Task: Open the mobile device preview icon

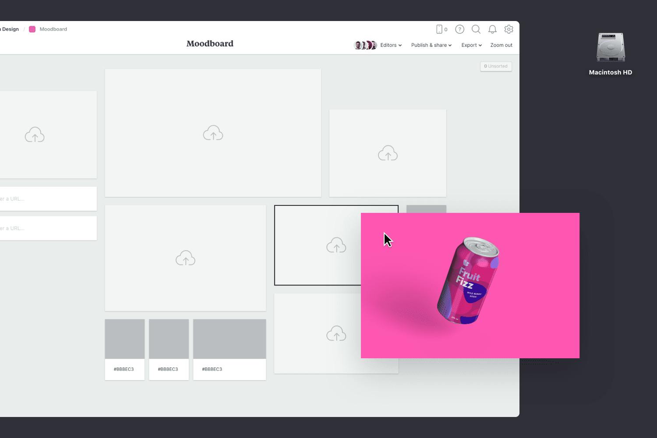Action: [x=440, y=29]
